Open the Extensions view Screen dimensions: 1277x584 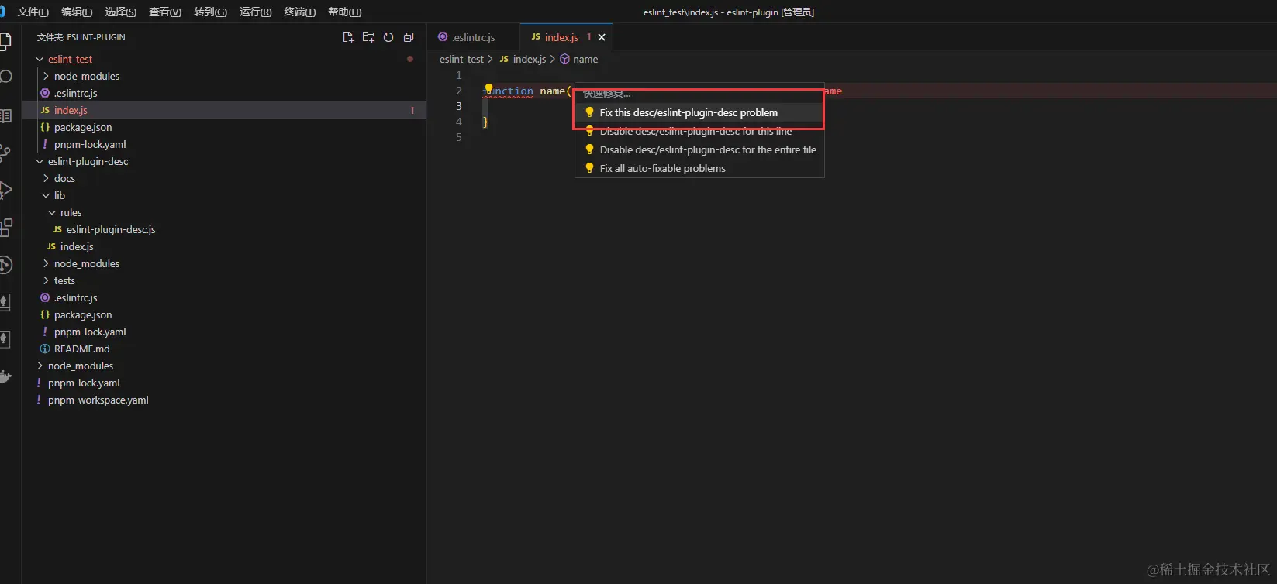tap(5, 227)
